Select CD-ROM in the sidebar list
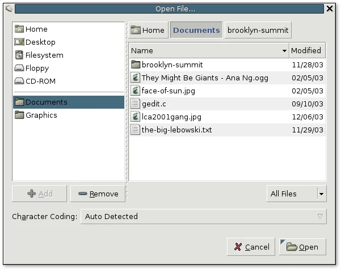The width and height of the screenshot is (341, 270). pyautogui.click(x=69, y=81)
